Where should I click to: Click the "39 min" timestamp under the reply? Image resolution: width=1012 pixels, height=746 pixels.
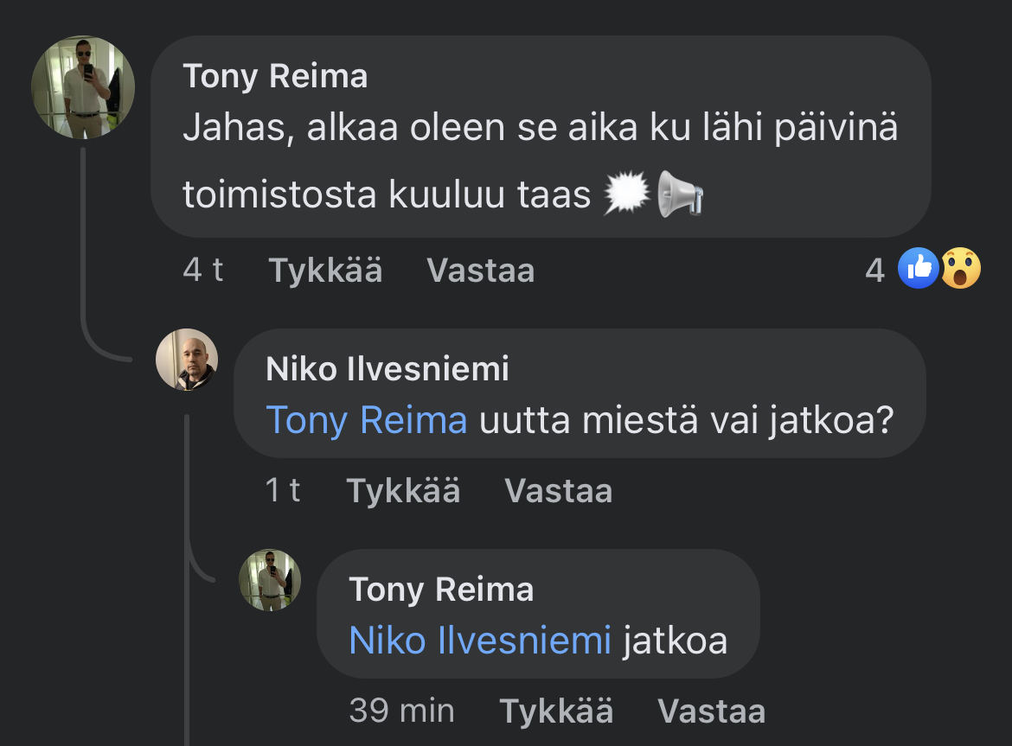(x=401, y=711)
